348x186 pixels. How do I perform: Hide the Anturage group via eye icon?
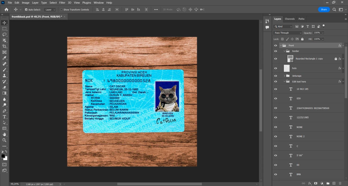click(275, 76)
